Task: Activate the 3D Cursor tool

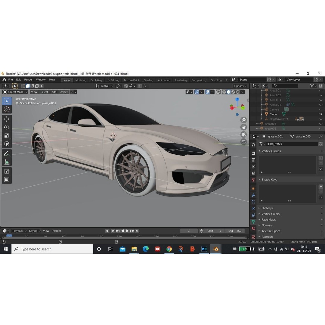Action: (x=7, y=109)
